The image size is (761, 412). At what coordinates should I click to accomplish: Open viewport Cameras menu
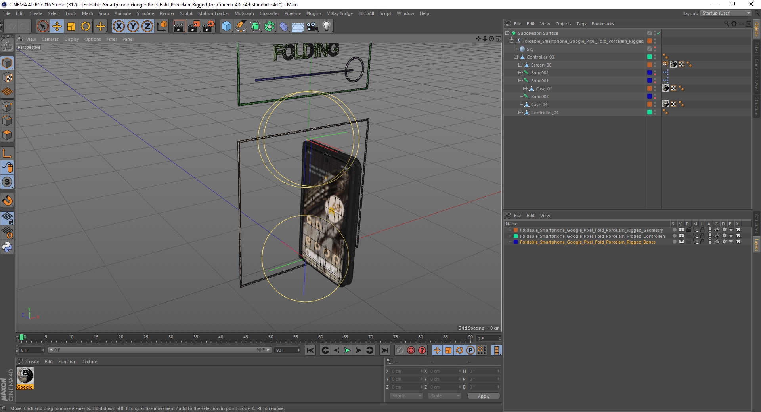pyautogui.click(x=50, y=39)
